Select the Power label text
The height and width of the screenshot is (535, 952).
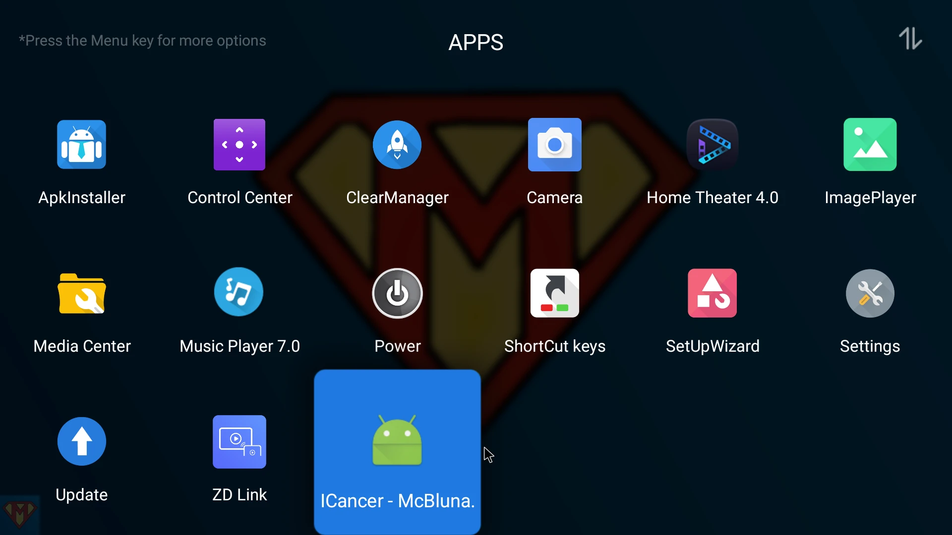(397, 346)
